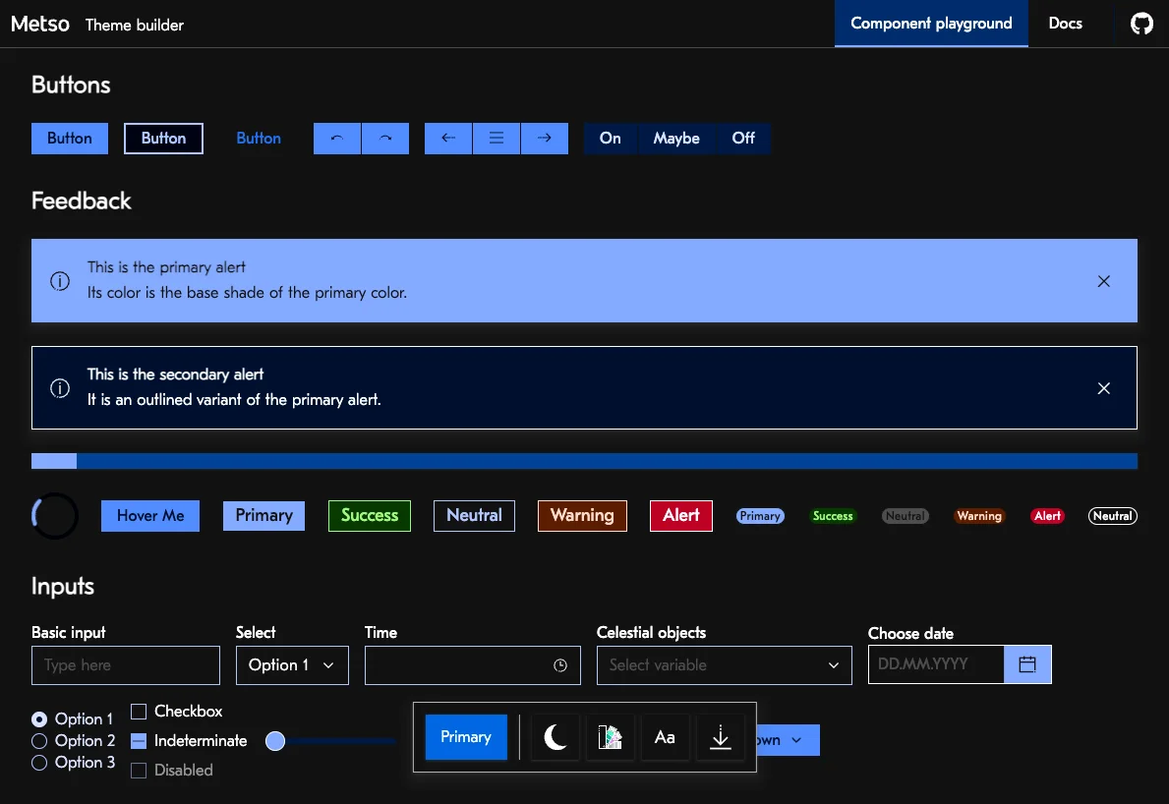
Task: Tick the Checkbox option
Action: point(139,711)
